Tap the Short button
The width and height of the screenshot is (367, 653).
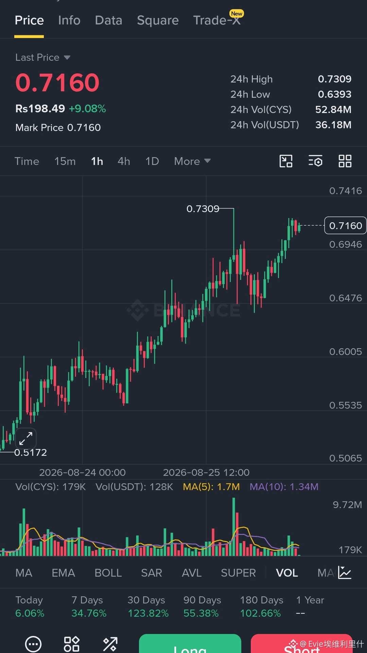click(x=302, y=643)
